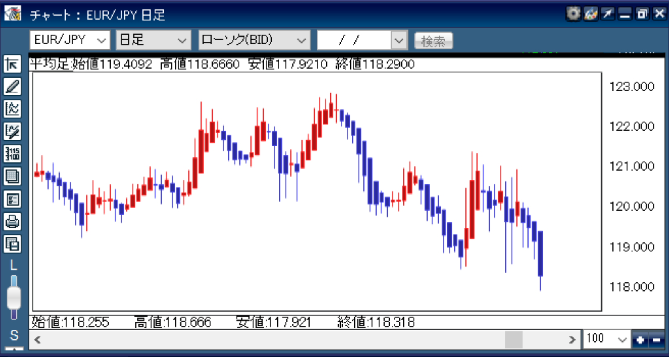Image resolution: width=669 pixels, height=357 pixels.
Task: Click the last blue candlestick on the chart
Action: [540, 254]
